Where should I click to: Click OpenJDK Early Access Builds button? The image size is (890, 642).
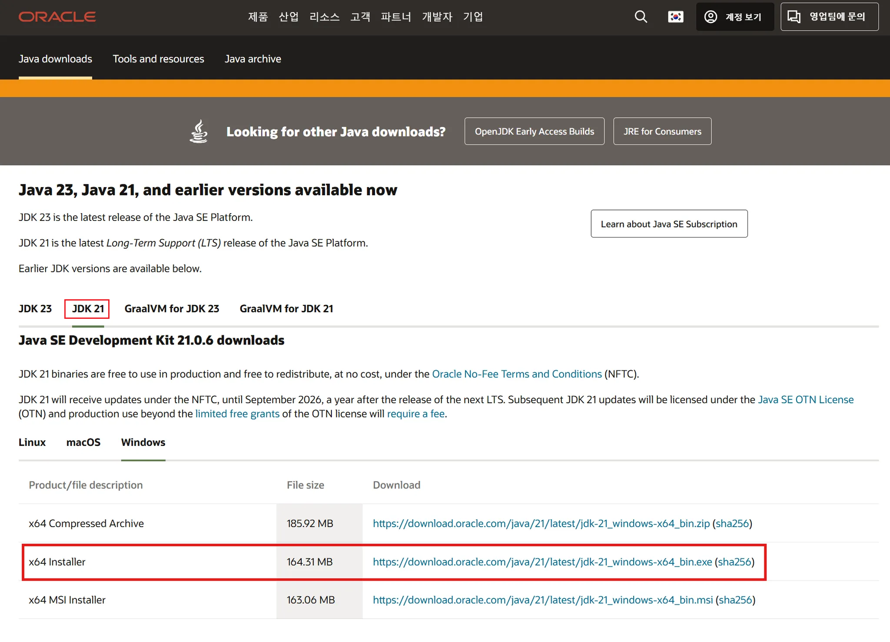click(534, 131)
